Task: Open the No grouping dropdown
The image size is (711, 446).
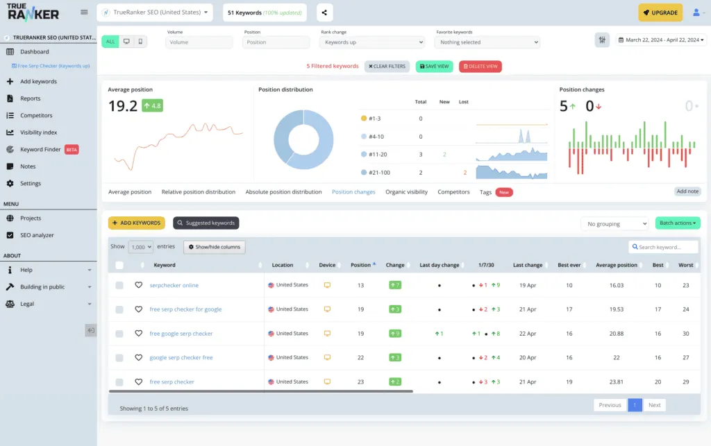Action: [615, 223]
